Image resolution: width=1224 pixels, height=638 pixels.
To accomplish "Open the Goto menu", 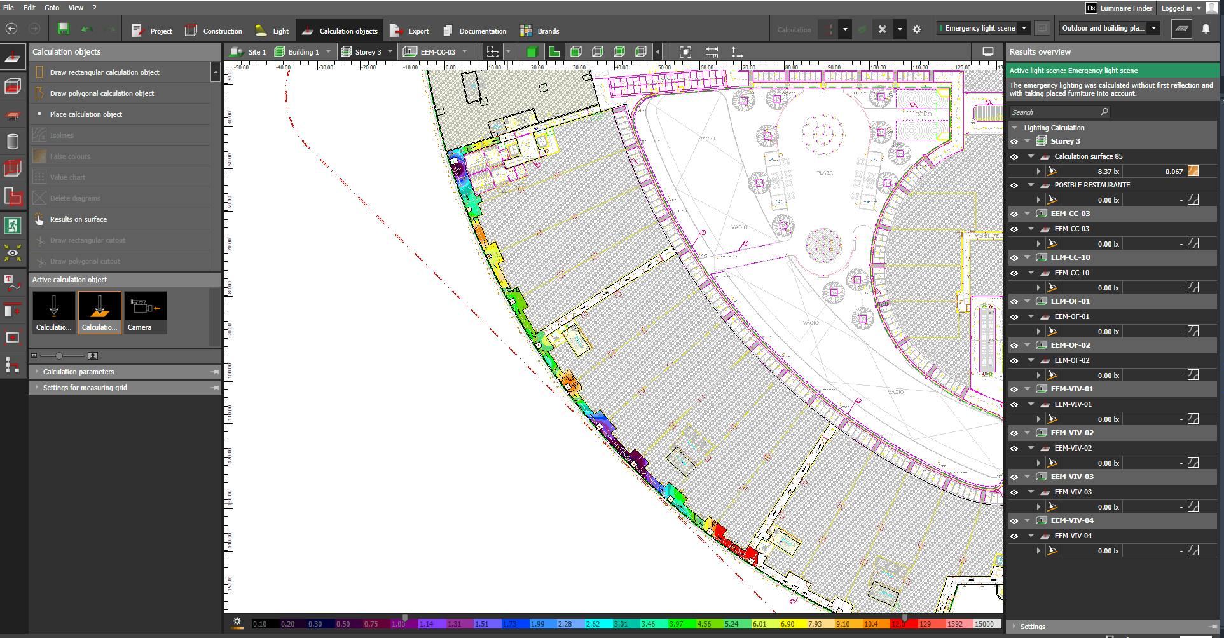I will point(52,8).
